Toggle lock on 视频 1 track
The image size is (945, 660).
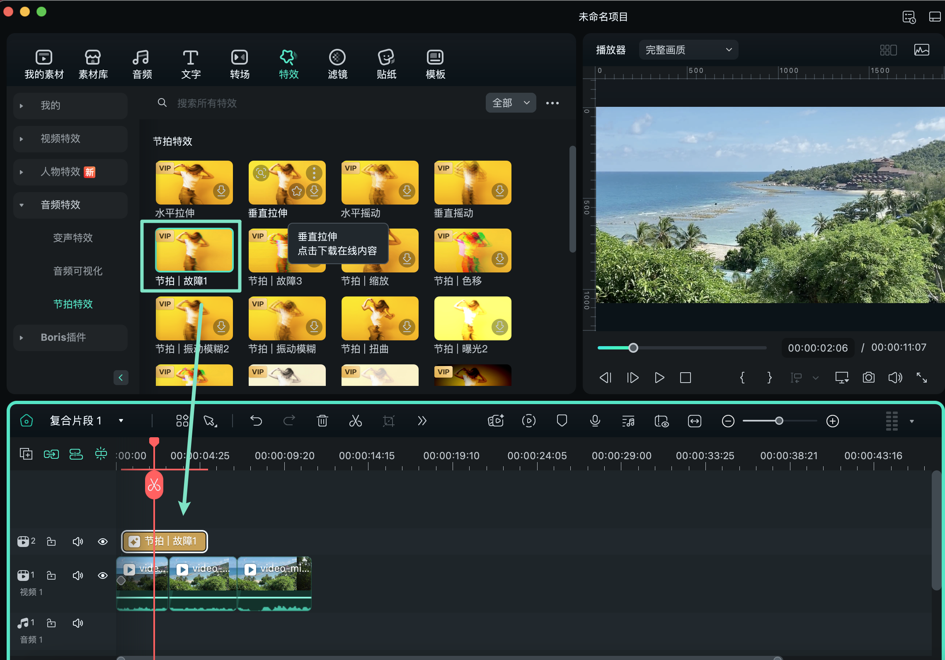pyautogui.click(x=51, y=576)
